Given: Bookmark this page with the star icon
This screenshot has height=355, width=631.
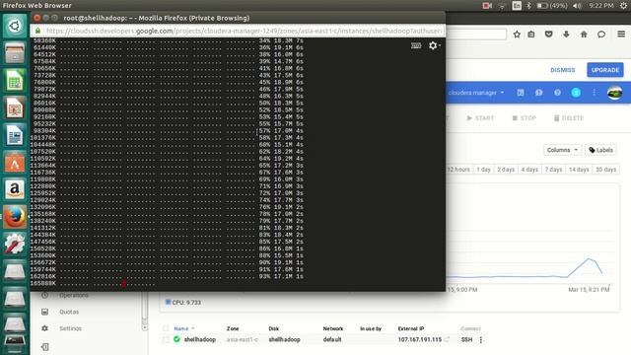Looking at the screenshot, I should tap(517, 35).
